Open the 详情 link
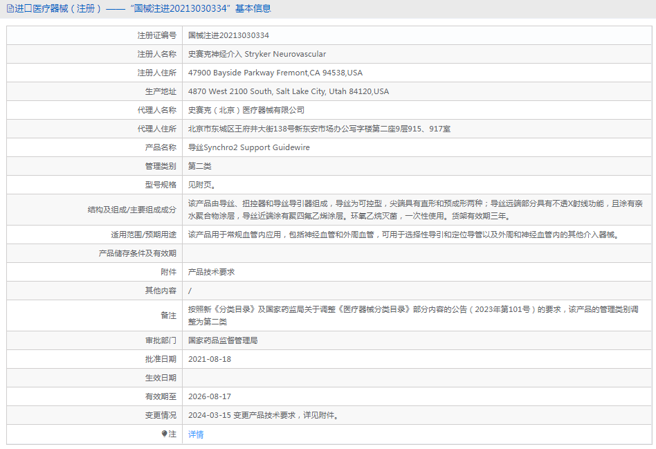Viewport: 656px width, 449px height. click(x=196, y=434)
